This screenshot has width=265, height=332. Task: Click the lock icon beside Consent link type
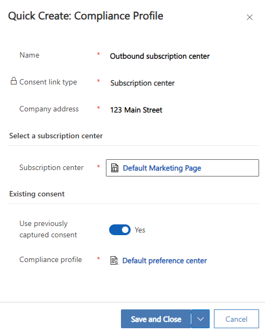point(13,81)
